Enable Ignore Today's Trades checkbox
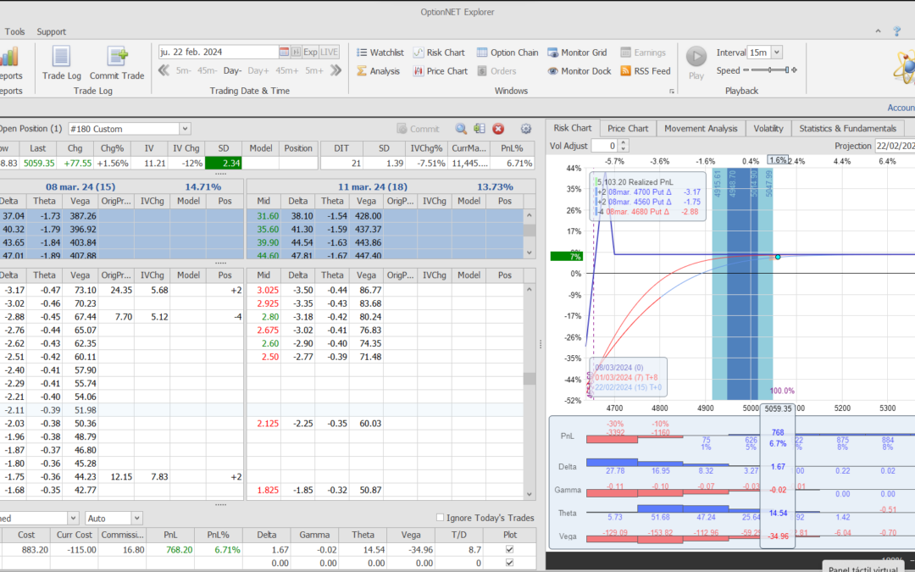Image resolution: width=915 pixels, height=572 pixels. click(440, 518)
